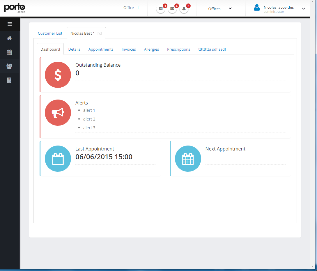Open the building icon in the sidebar

9,80
